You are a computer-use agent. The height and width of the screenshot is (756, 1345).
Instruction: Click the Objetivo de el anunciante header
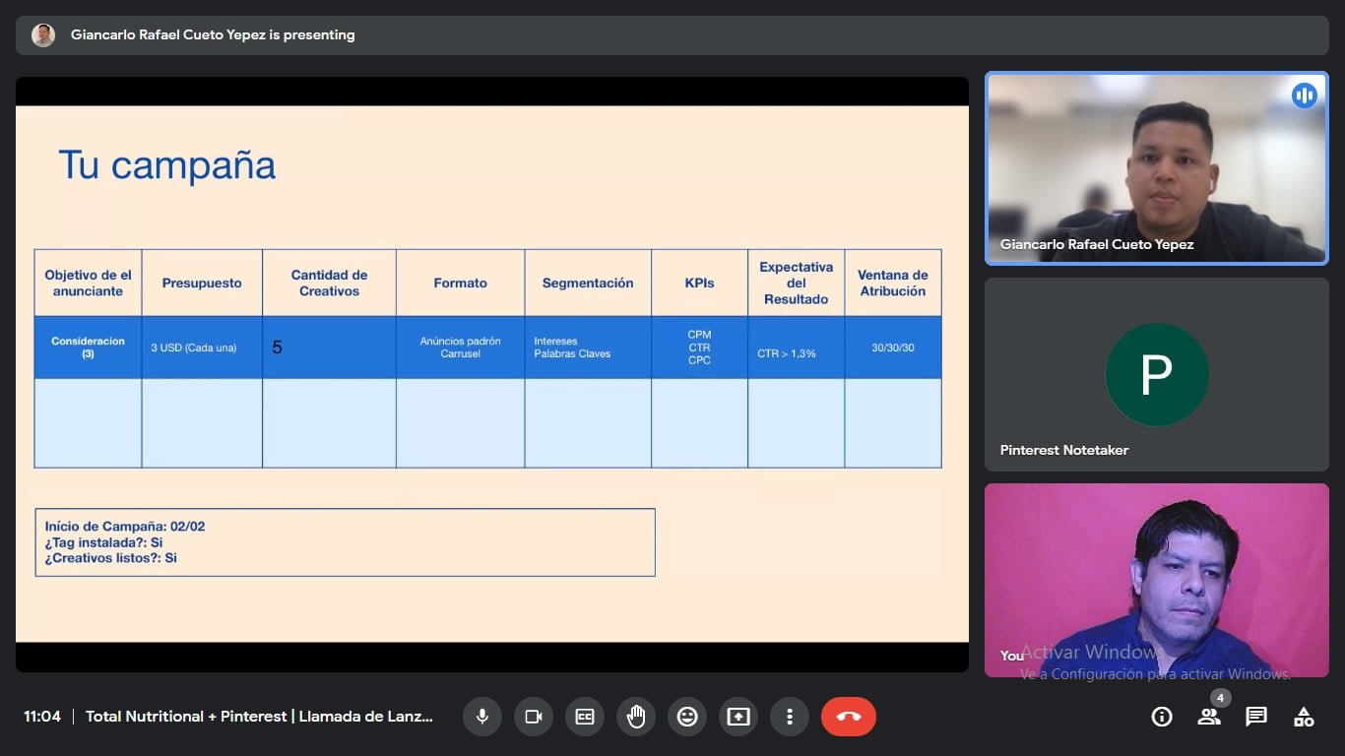(x=88, y=283)
